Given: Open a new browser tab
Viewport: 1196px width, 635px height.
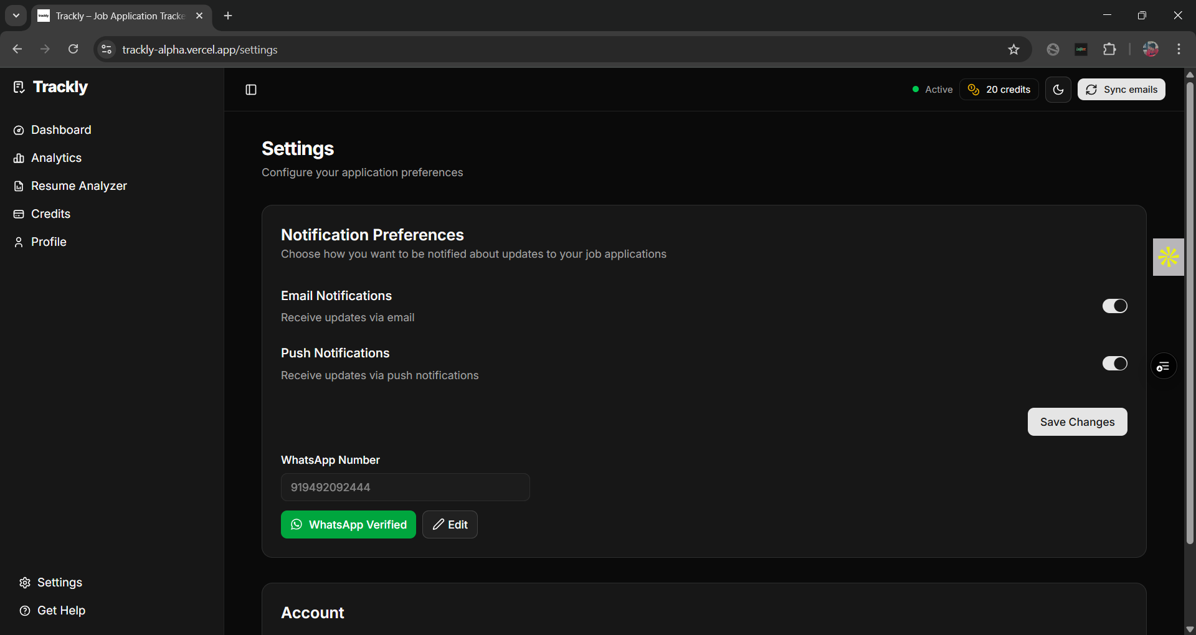Looking at the screenshot, I should pos(228,16).
